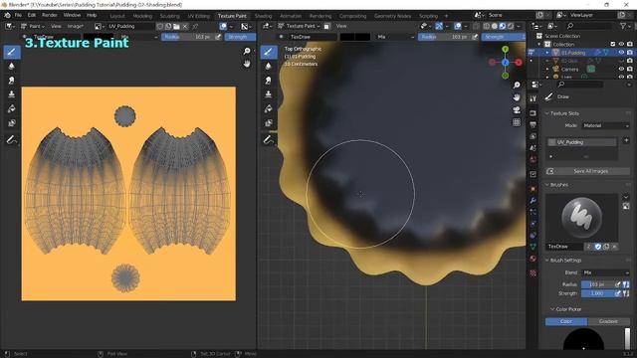Screen dimensions: 637x358
Task: Select the Soften tool in image editor
Action: coord(11,67)
